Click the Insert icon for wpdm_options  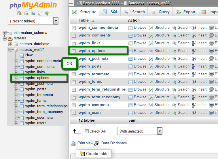[194, 51]
